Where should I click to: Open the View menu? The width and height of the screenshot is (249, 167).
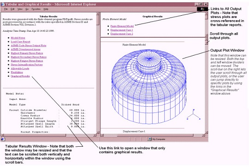(20, 9)
